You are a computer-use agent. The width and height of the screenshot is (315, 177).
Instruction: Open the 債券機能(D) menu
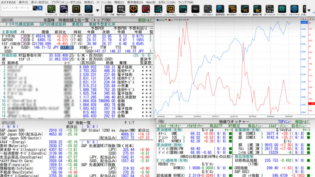[135, 2]
